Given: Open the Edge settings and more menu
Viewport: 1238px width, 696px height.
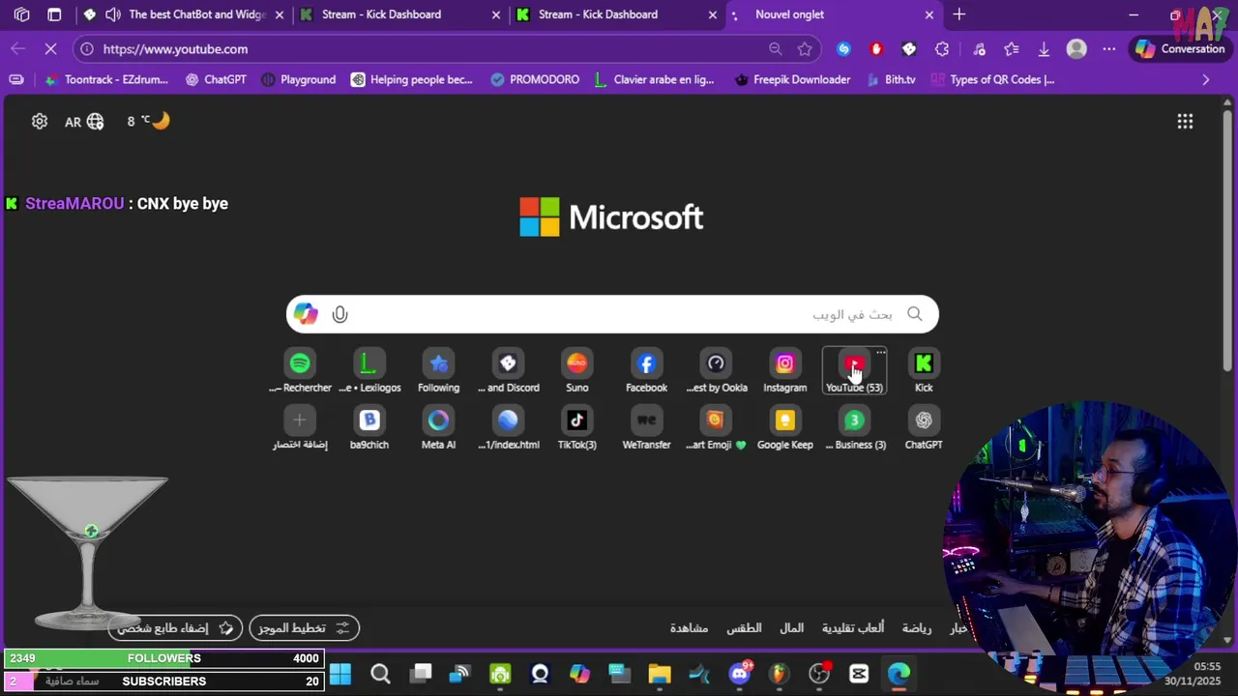Looking at the screenshot, I should [x=1109, y=48].
